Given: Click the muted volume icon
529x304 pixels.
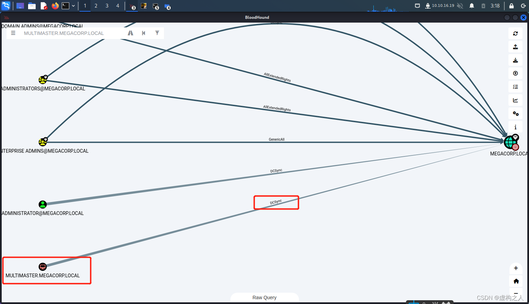Looking at the screenshot, I should point(460,6).
